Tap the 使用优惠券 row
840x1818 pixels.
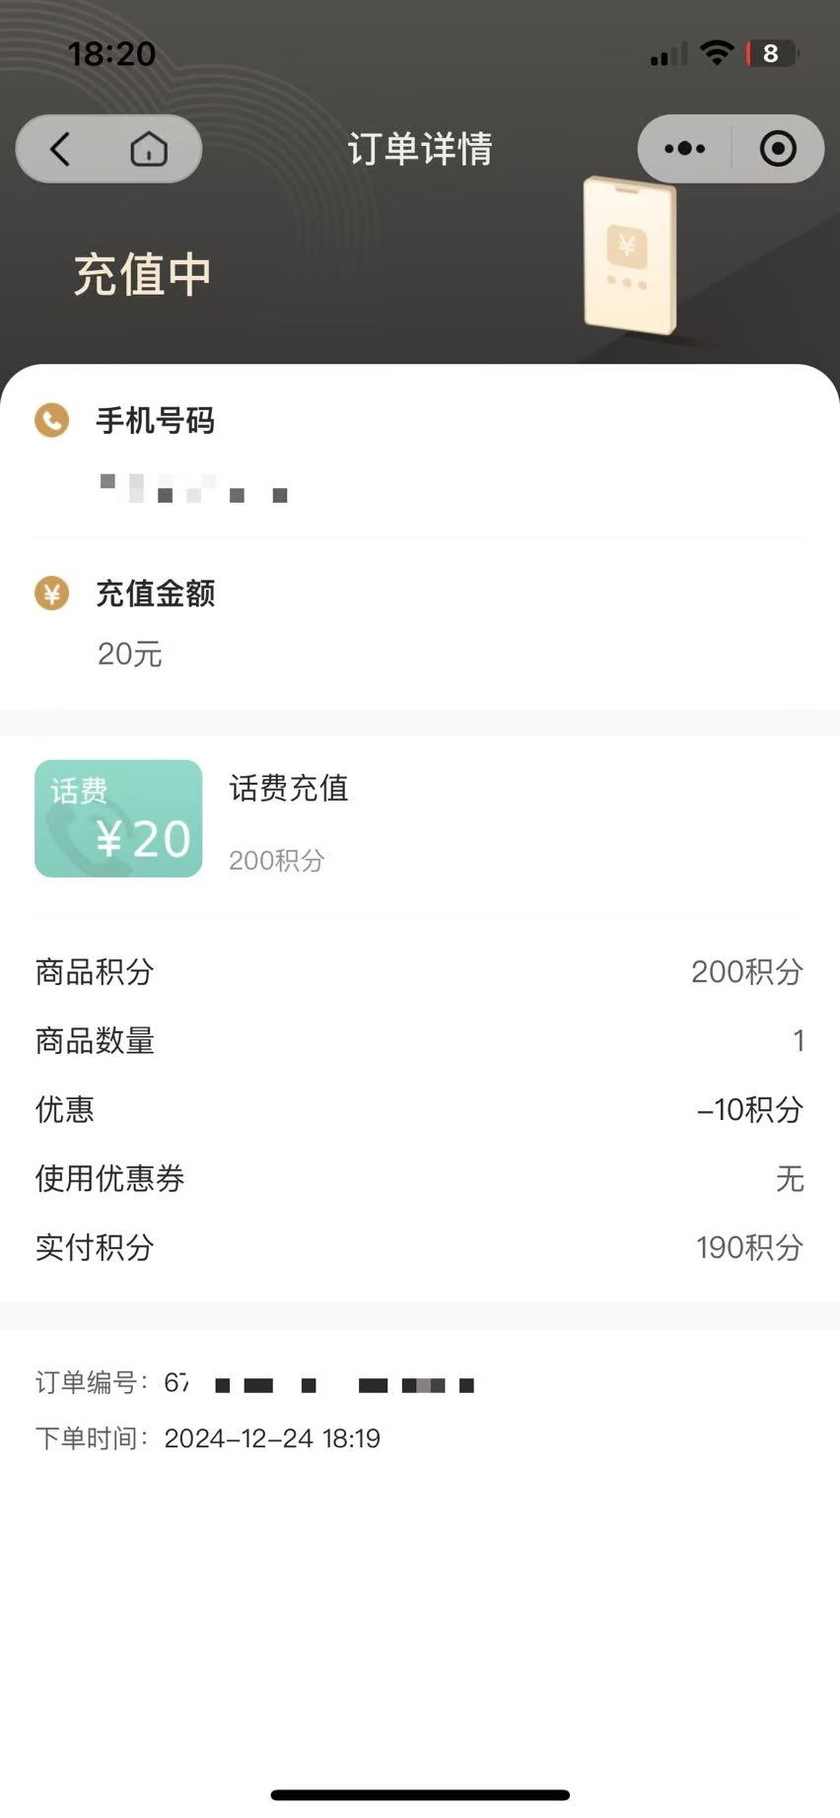point(420,1178)
